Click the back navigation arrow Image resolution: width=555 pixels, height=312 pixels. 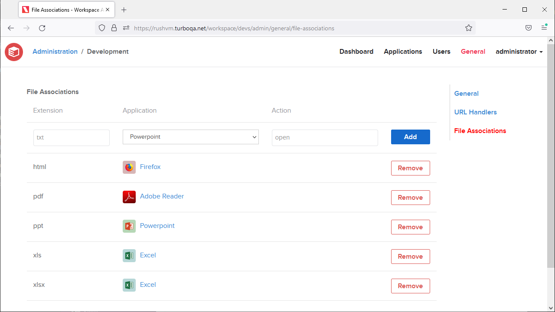click(10, 28)
